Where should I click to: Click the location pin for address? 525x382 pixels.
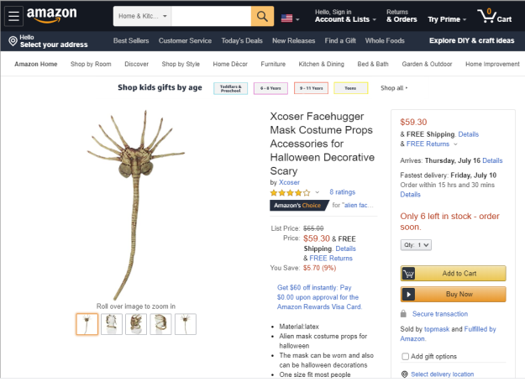click(x=13, y=41)
